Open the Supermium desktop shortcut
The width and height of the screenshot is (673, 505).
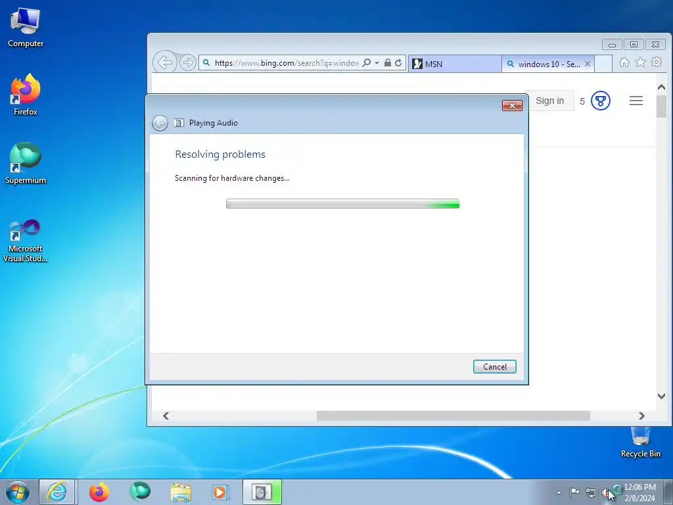(x=26, y=163)
